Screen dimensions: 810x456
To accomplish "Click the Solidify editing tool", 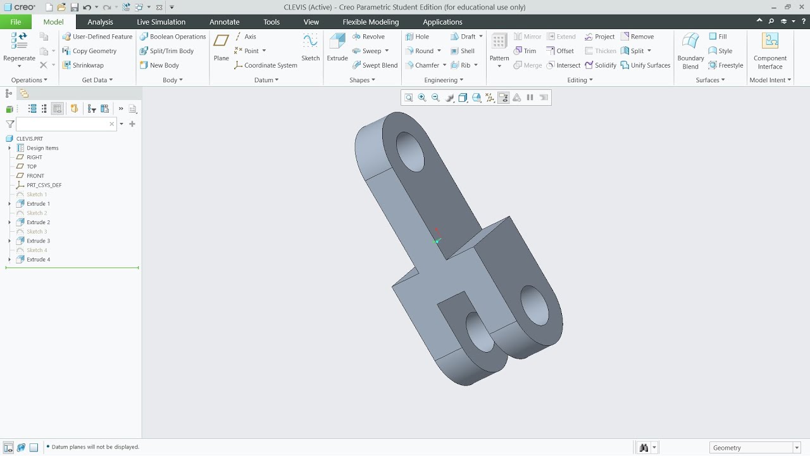I will [601, 65].
